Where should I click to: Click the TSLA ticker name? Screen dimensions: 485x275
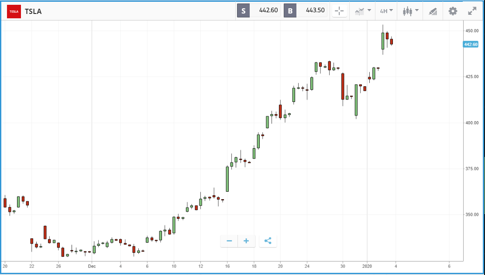pos(33,11)
